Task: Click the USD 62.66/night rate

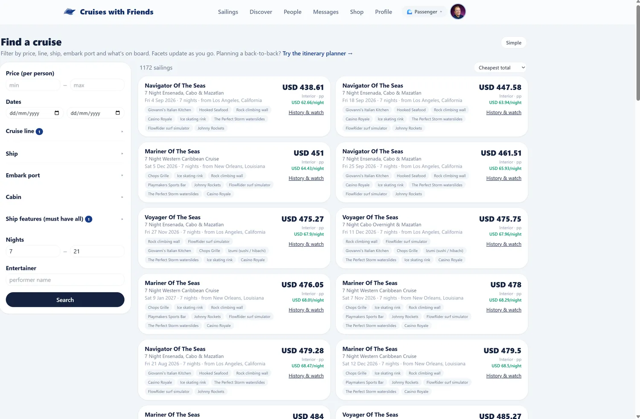Action: click(308, 102)
